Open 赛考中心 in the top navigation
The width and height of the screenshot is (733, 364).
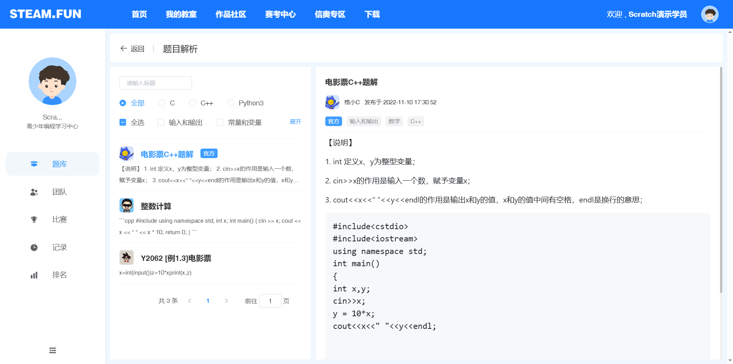pyautogui.click(x=281, y=15)
